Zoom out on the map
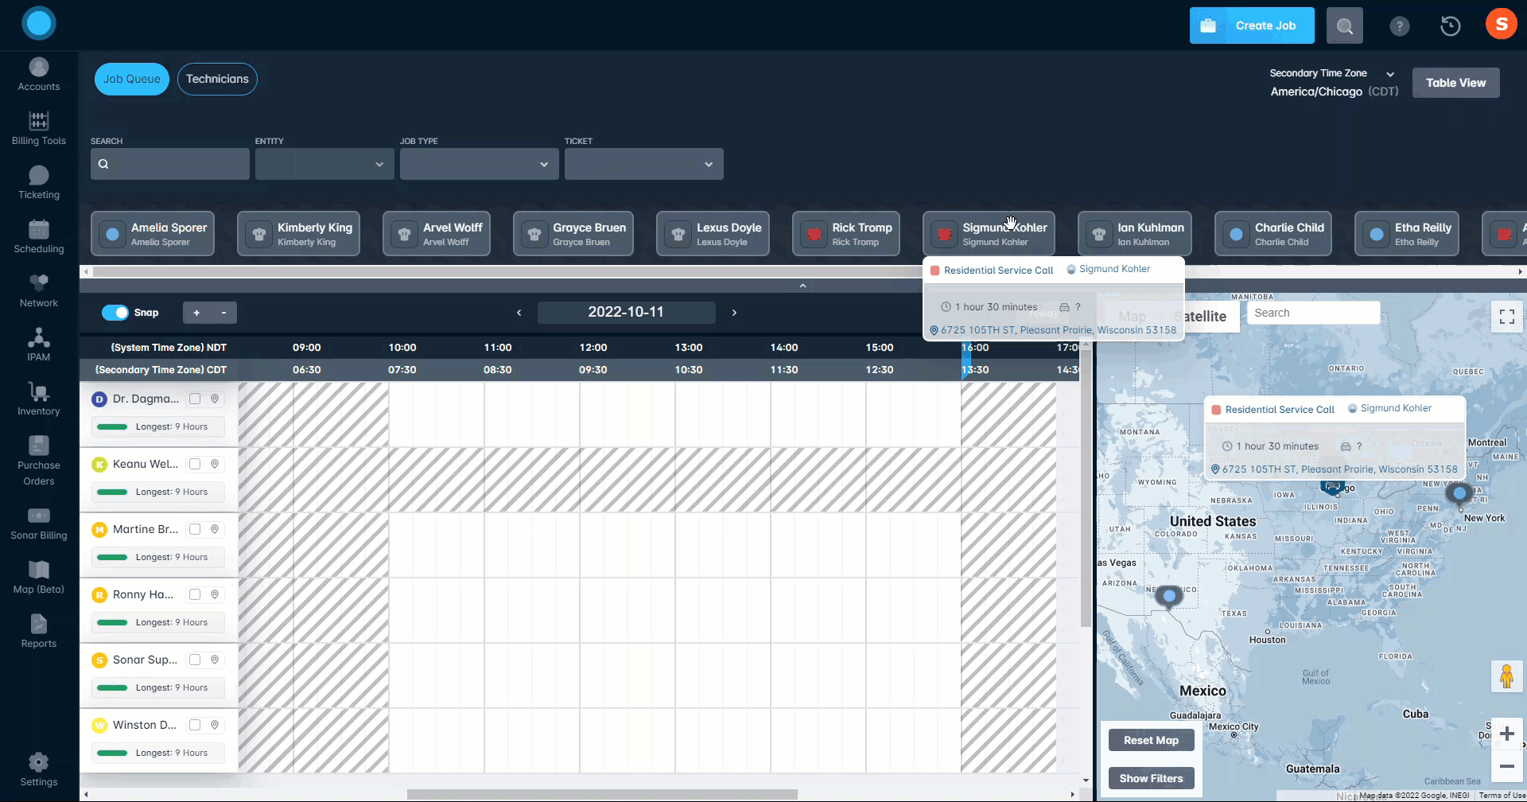This screenshot has width=1527, height=802. (x=1506, y=766)
